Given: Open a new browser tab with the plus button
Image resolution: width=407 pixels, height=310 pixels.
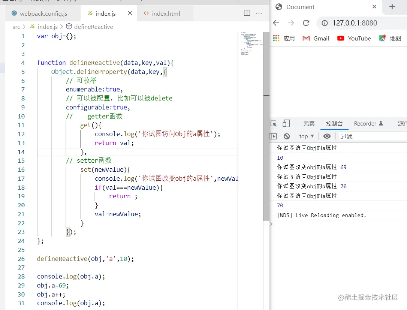Looking at the screenshot, I should pos(392,7).
